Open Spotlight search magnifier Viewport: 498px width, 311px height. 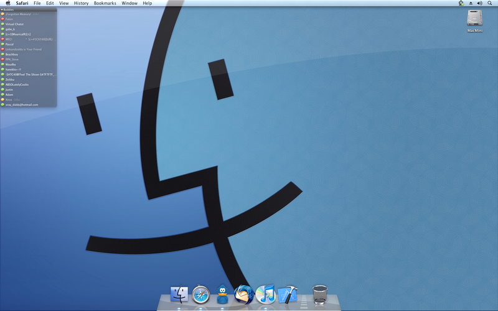coord(490,3)
